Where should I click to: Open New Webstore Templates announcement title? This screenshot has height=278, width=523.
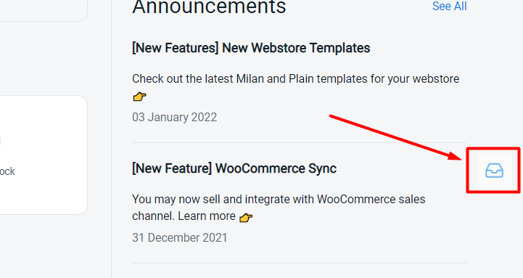[251, 48]
